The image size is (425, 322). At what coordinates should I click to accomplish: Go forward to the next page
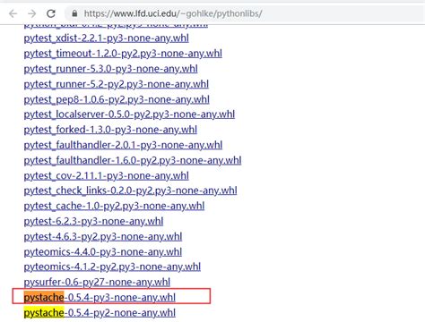click(x=32, y=13)
